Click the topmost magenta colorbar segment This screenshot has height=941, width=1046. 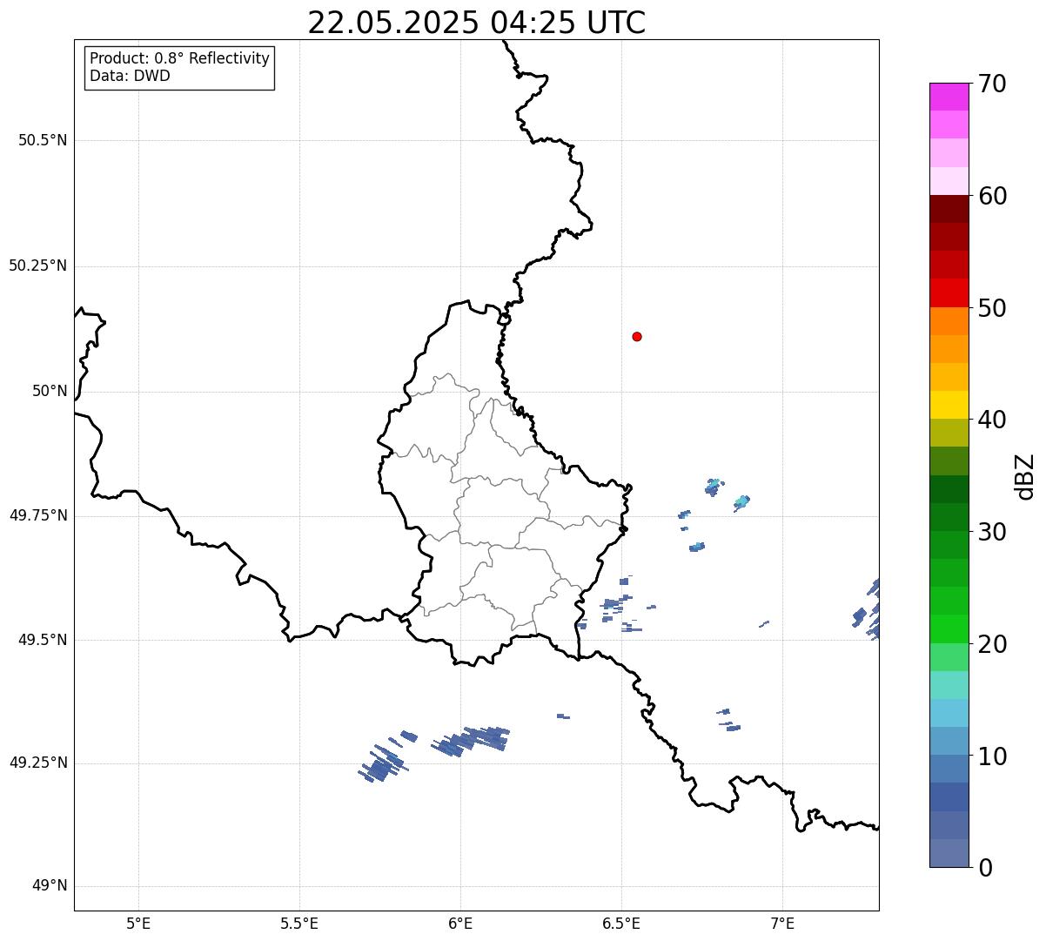pyautogui.click(x=949, y=97)
